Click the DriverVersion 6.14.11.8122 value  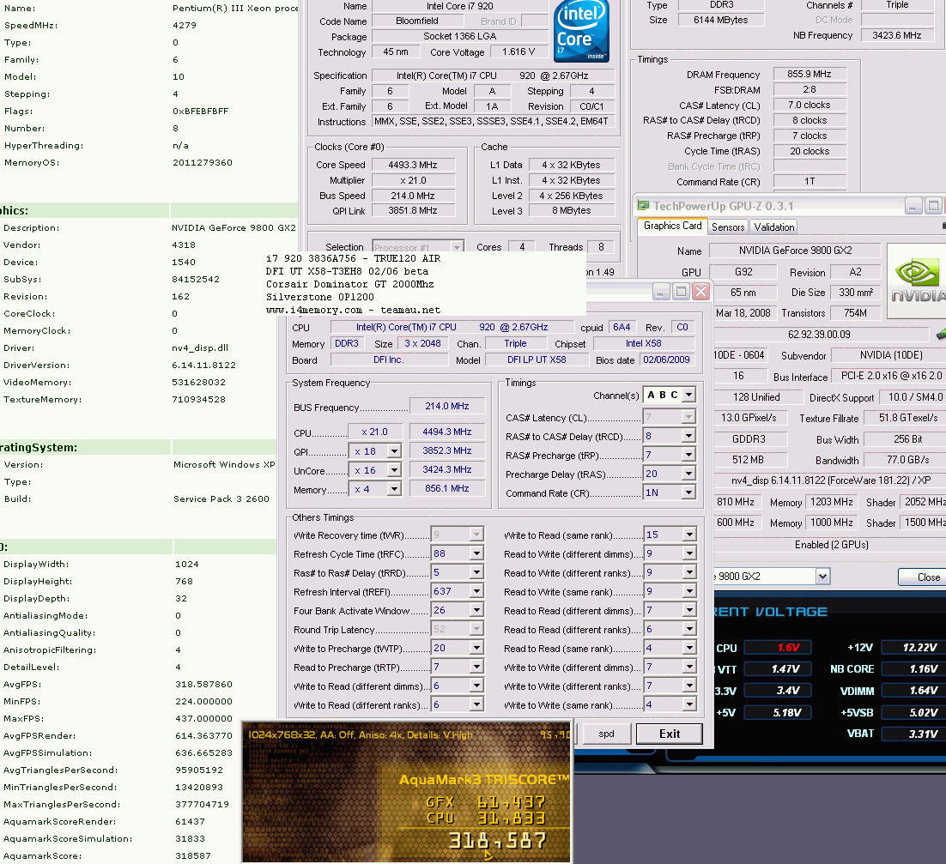204,366
